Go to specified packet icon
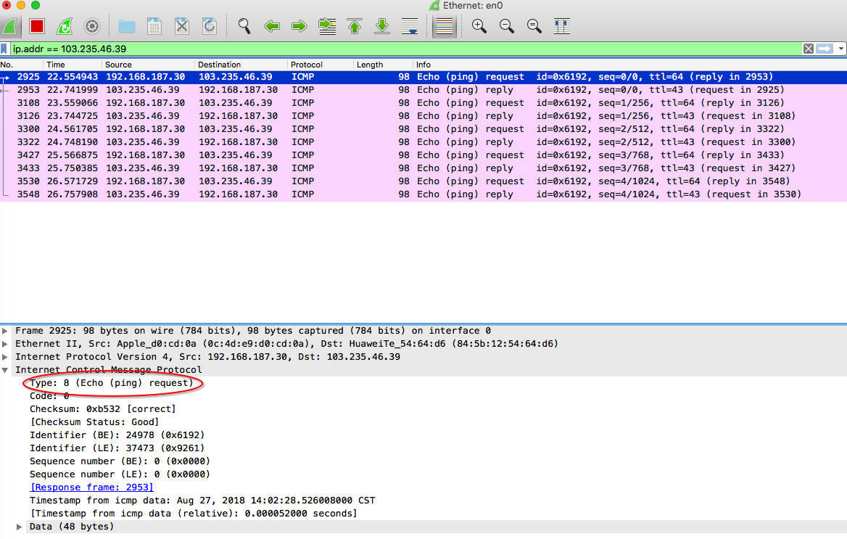Screen dimensions: 847x539 (327, 26)
